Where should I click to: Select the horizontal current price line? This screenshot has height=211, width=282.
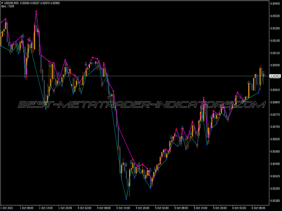[x=134, y=76]
